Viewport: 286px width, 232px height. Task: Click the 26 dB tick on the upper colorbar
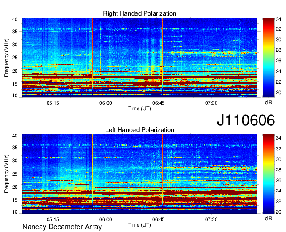(278, 61)
